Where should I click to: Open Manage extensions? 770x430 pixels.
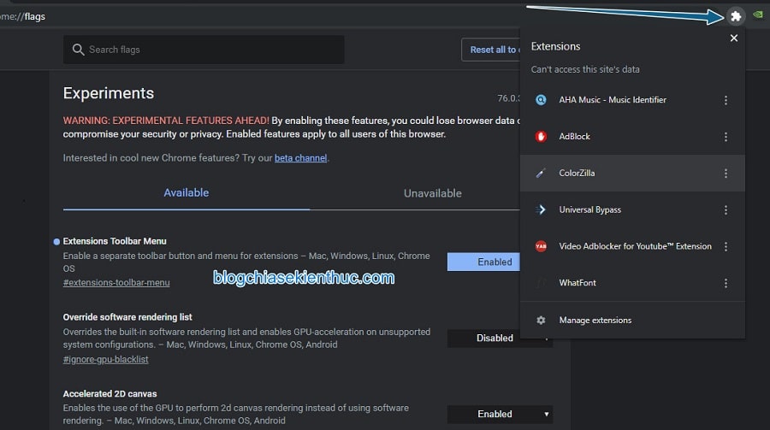pos(632,320)
